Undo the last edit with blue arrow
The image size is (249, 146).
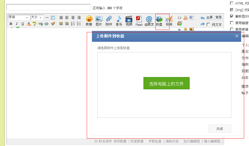(202, 18)
